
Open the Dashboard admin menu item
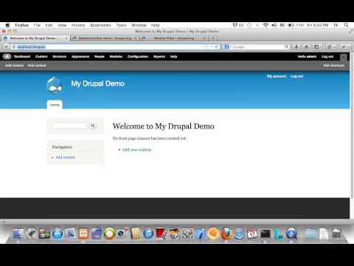coord(22,57)
